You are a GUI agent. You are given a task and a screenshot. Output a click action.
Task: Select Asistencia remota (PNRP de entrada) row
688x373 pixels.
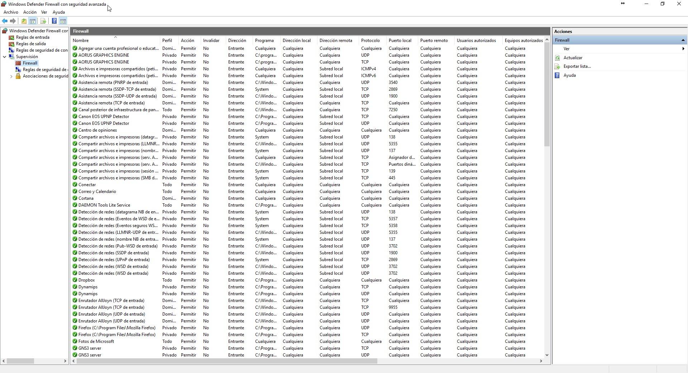[x=307, y=82]
